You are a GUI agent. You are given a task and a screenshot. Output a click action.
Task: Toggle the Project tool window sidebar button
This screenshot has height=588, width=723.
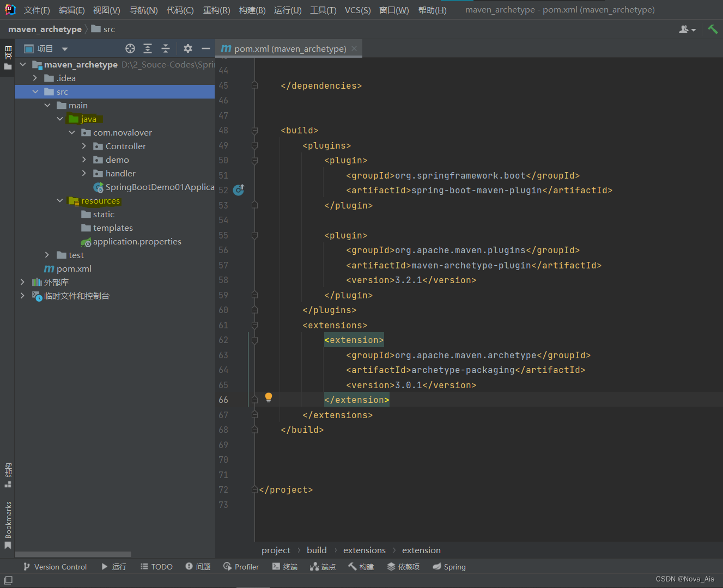pyautogui.click(x=8, y=58)
